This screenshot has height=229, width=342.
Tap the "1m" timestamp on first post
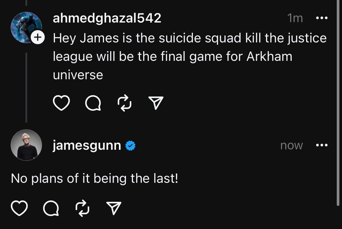tap(295, 18)
